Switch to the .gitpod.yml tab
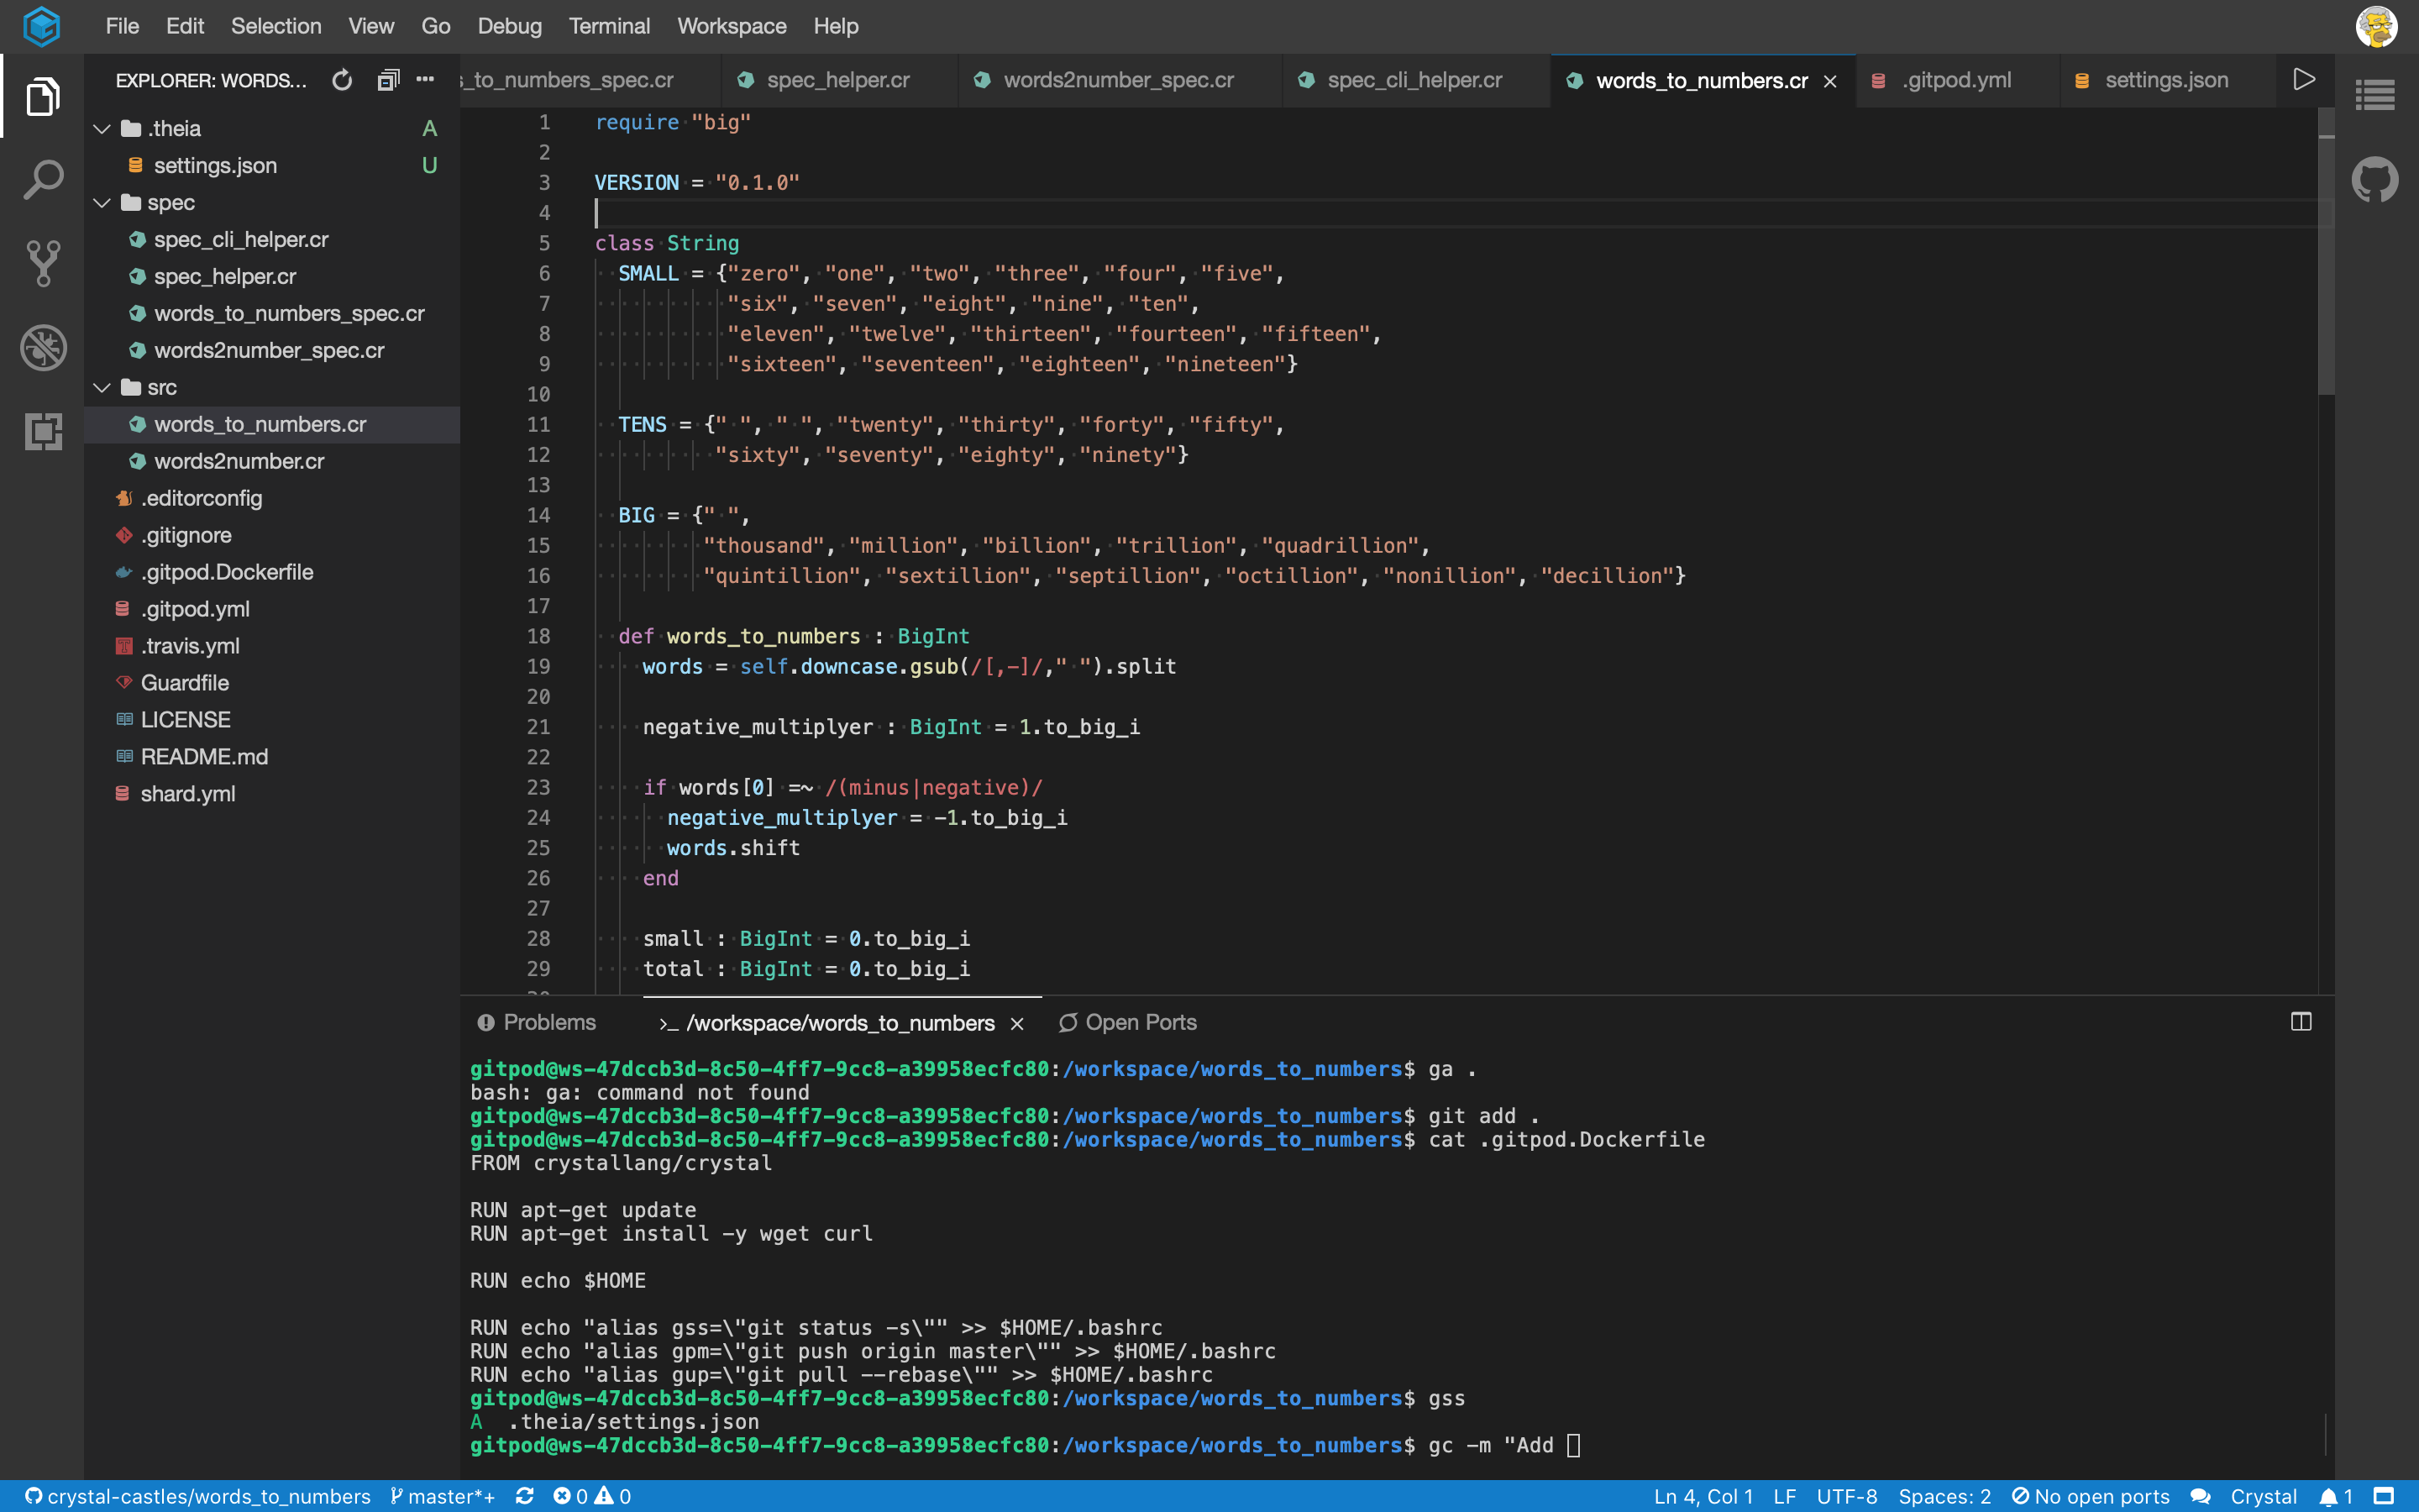 1956,80
